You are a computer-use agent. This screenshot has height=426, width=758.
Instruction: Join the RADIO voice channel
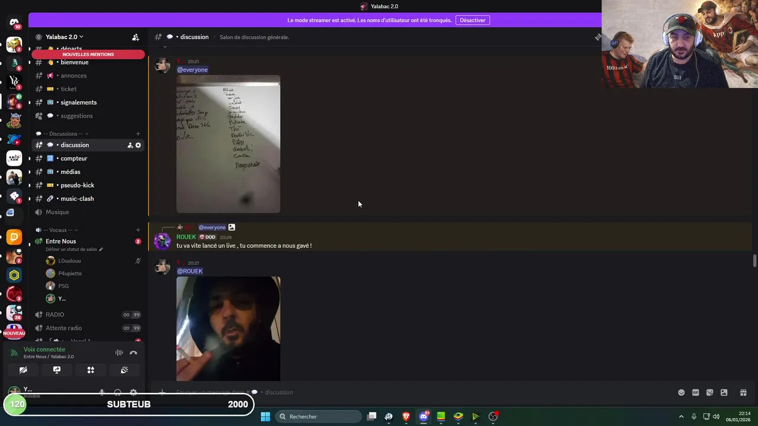[89, 315]
